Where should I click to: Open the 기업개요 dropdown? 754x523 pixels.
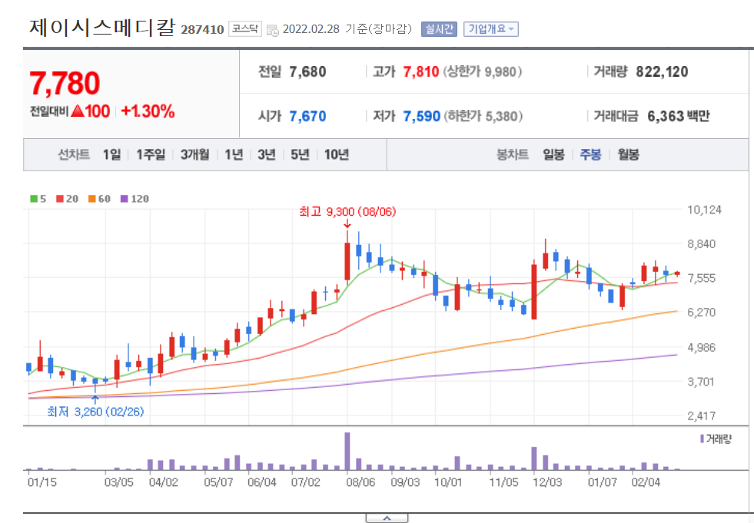(x=490, y=29)
